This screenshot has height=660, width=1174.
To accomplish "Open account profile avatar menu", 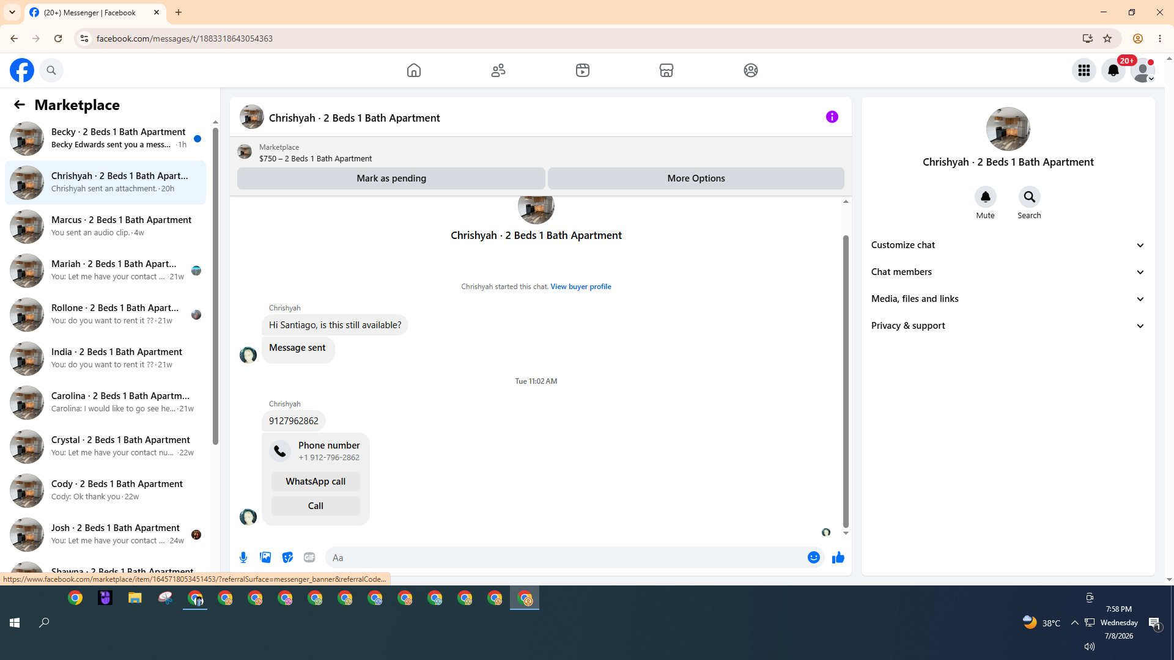I will [x=1143, y=70].
